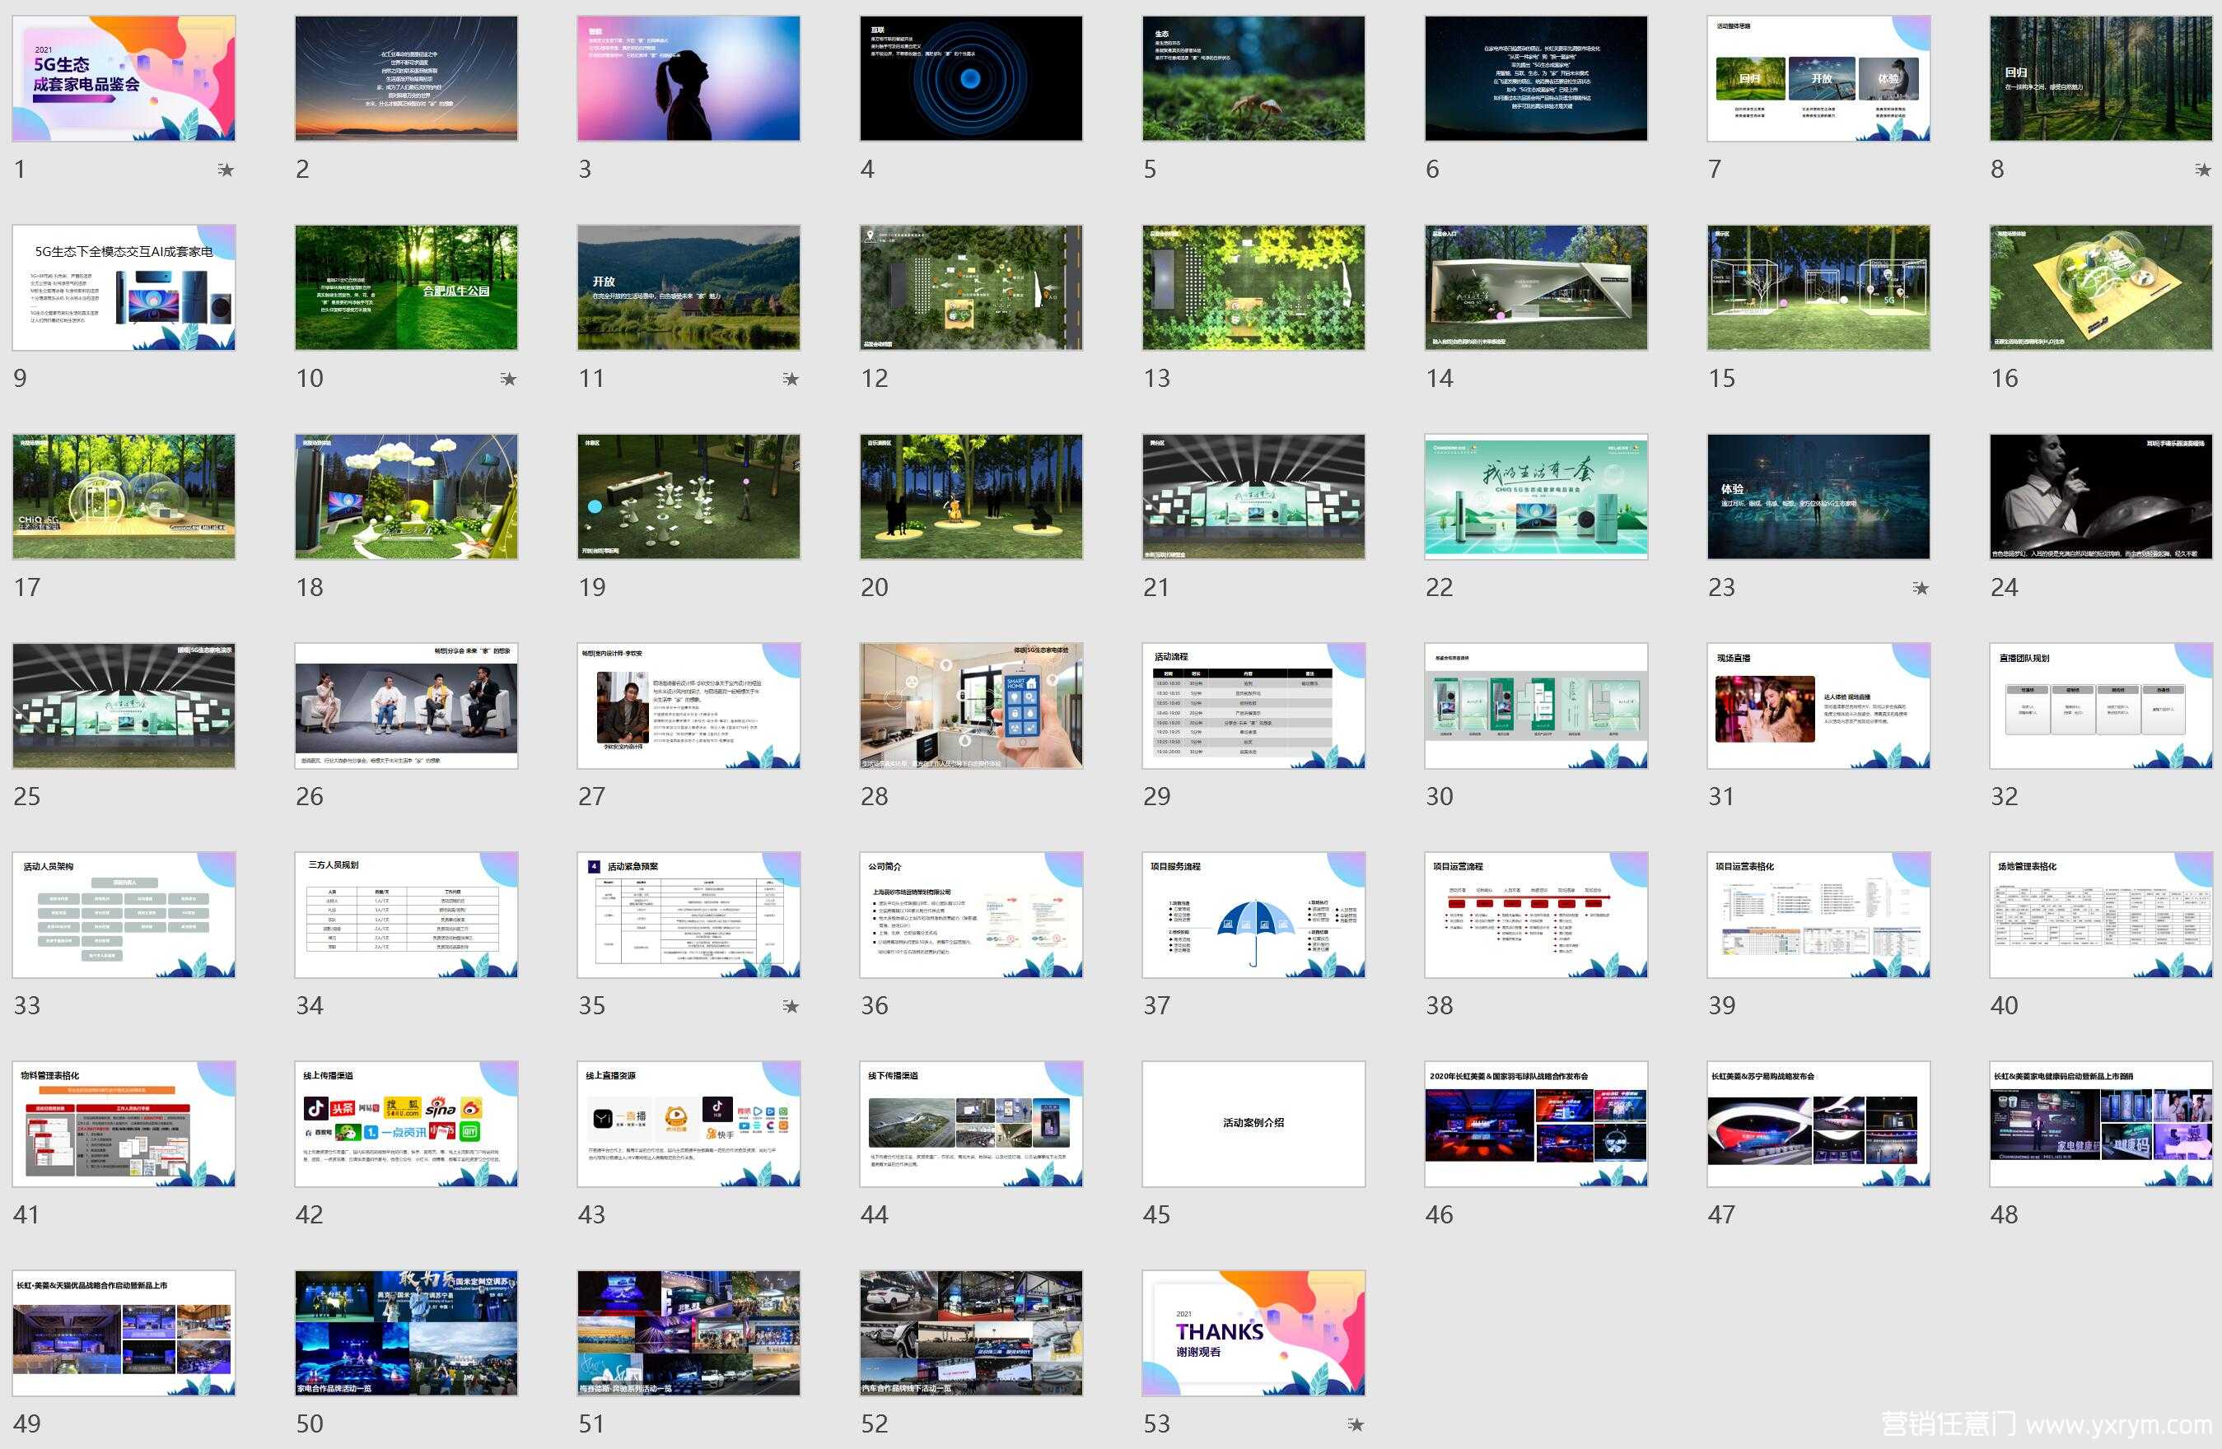Image resolution: width=2222 pixels, height=1449 pixels.
Task: Click the animation star icon beside slide 1
Action: pos(226,170)
